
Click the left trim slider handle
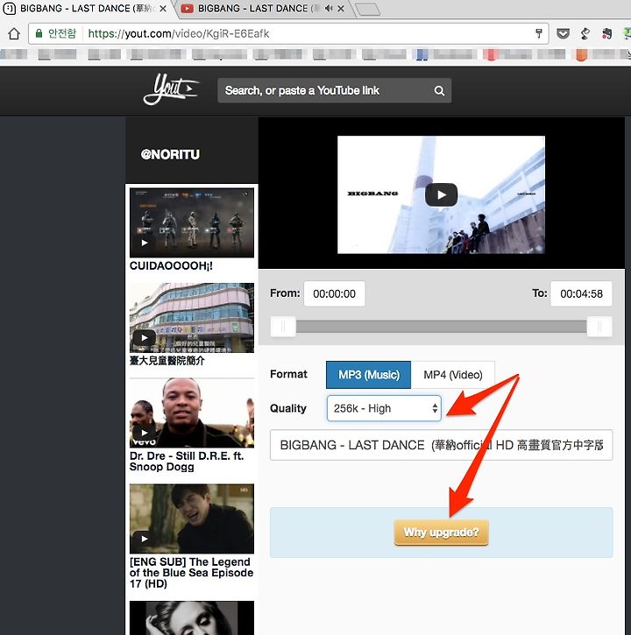coord(283,327)
